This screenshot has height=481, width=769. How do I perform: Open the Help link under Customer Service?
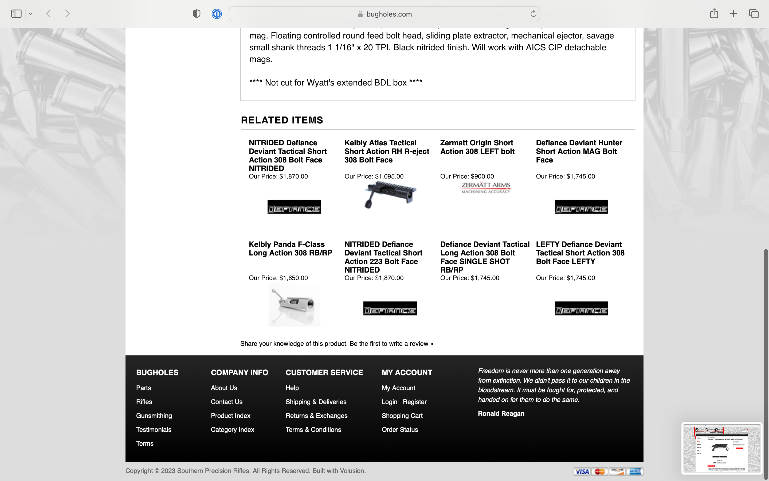point(292,388)
